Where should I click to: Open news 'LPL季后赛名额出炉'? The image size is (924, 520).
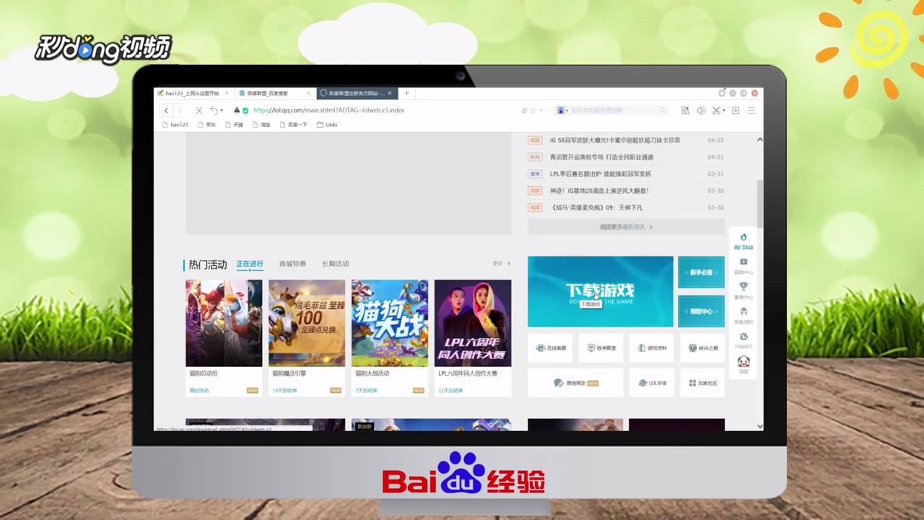point(601,174)
